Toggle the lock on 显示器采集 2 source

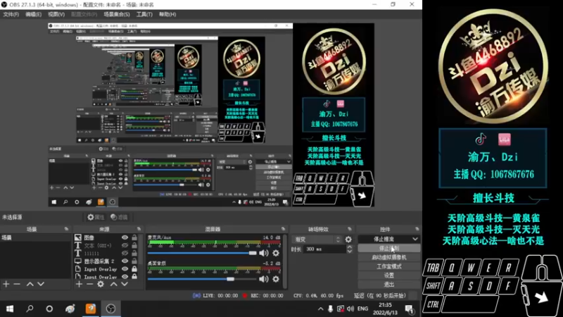(134, 261)
